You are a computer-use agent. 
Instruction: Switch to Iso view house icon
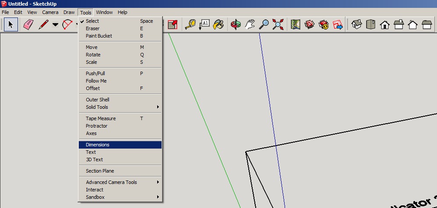point(356,24)
